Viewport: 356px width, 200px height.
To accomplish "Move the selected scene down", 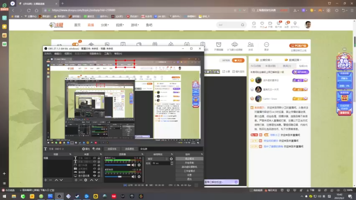I will pyautogui.click(x=61, y=180).
